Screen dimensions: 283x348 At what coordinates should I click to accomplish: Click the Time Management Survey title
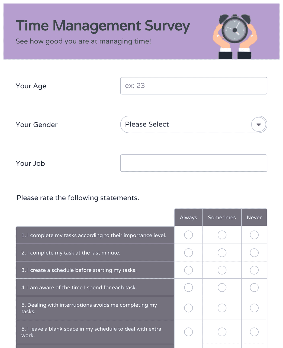(103, 26)
